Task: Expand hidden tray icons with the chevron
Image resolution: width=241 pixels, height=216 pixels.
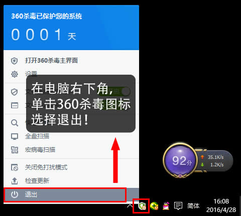Action: pyautogui.click(x=130, y=206)
